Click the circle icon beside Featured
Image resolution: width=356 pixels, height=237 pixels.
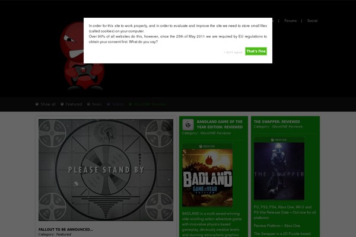(62, 104)
